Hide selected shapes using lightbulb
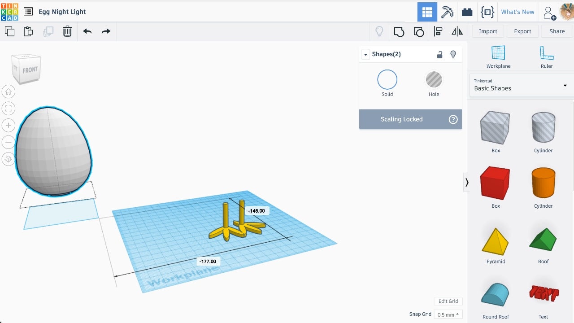 tap(453, 54)
